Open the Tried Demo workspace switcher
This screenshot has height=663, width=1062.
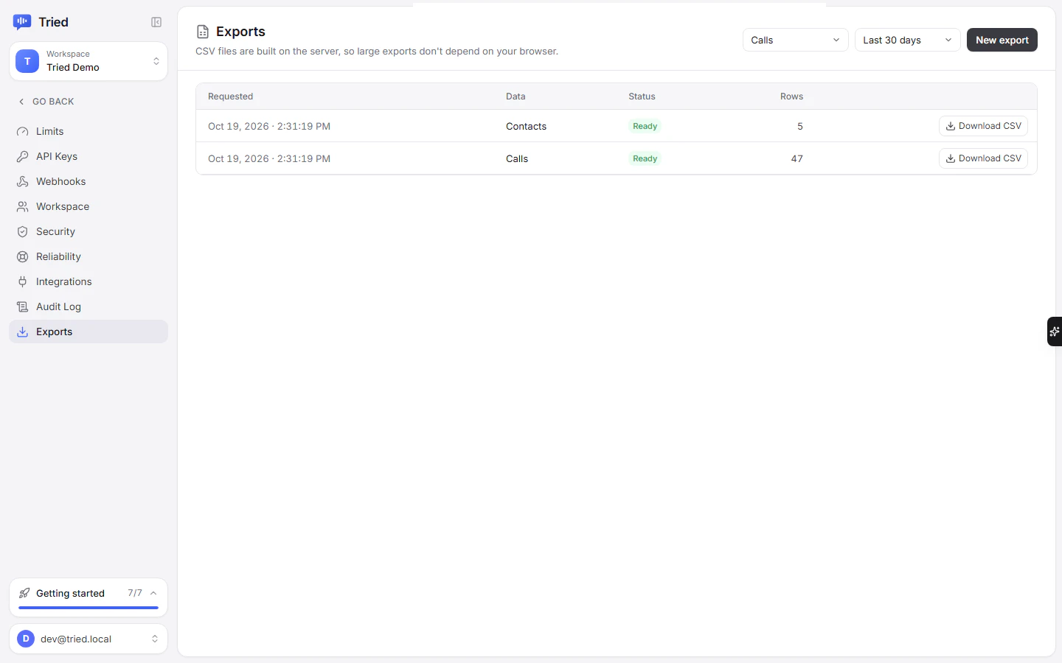tap(88, 61)
